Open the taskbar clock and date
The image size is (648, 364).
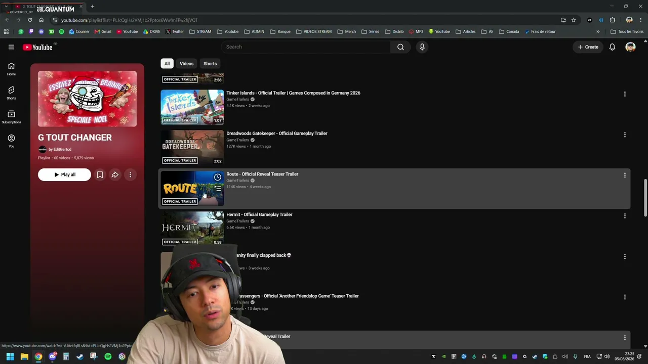click(625, 356)
